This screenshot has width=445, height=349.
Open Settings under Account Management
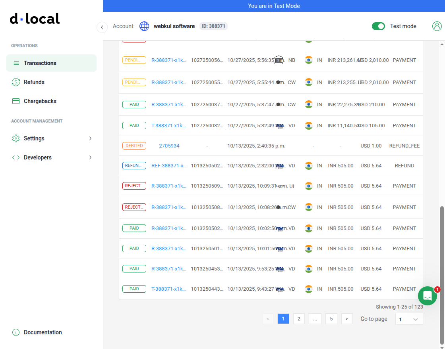point(34,138)
